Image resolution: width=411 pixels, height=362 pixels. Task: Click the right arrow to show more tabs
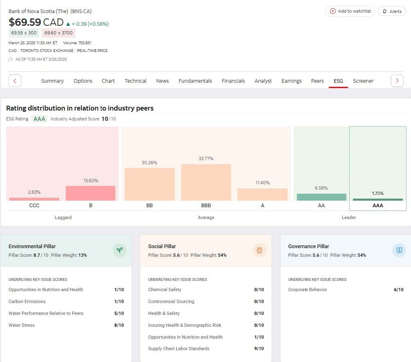pos(397,81)
